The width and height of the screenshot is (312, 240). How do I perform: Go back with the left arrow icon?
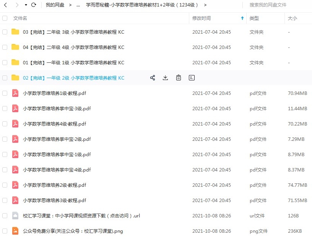pos(6,5)
